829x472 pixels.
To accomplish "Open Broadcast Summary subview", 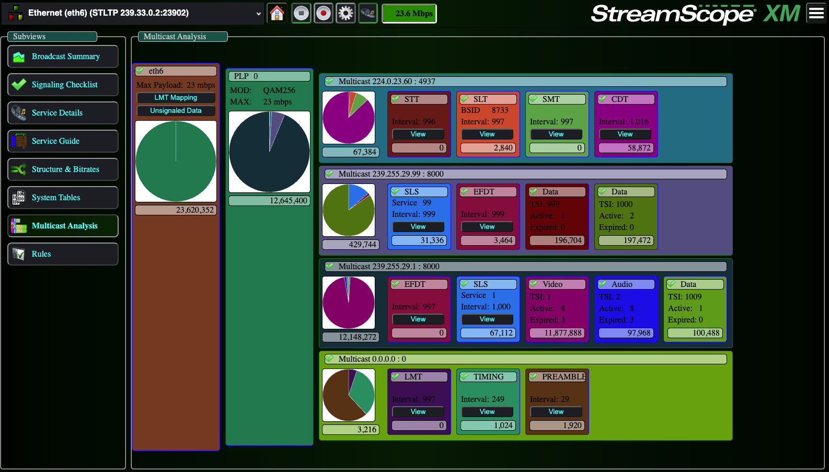I will tap(63, 56).
